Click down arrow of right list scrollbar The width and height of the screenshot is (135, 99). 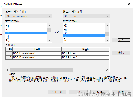(107, 40)
